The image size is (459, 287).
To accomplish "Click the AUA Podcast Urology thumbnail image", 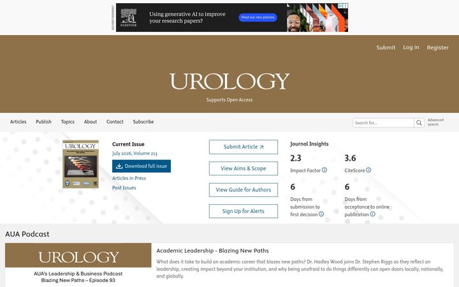I will 78,265.
